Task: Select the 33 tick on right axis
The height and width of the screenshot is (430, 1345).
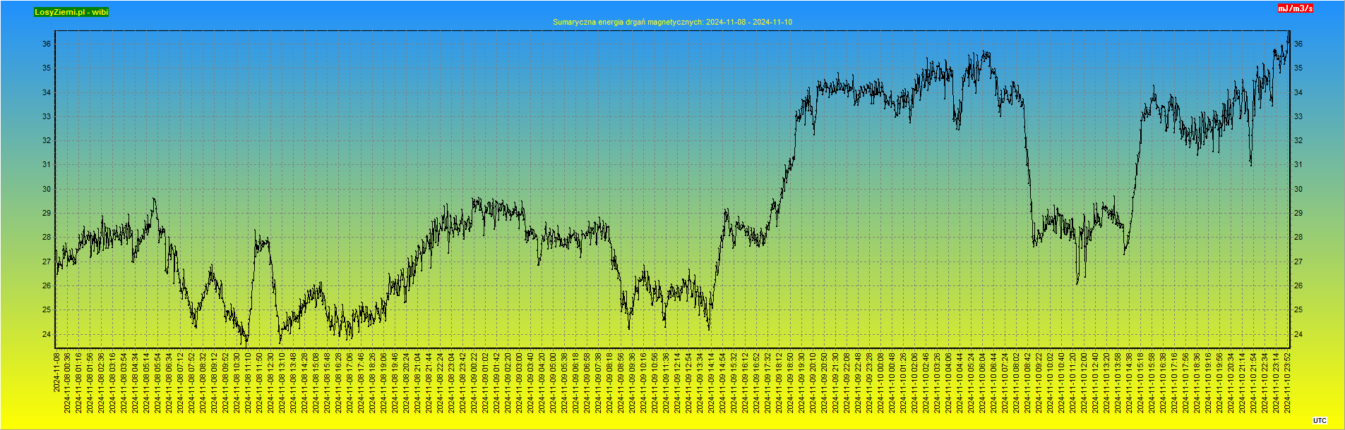Action: point(1298,116)
